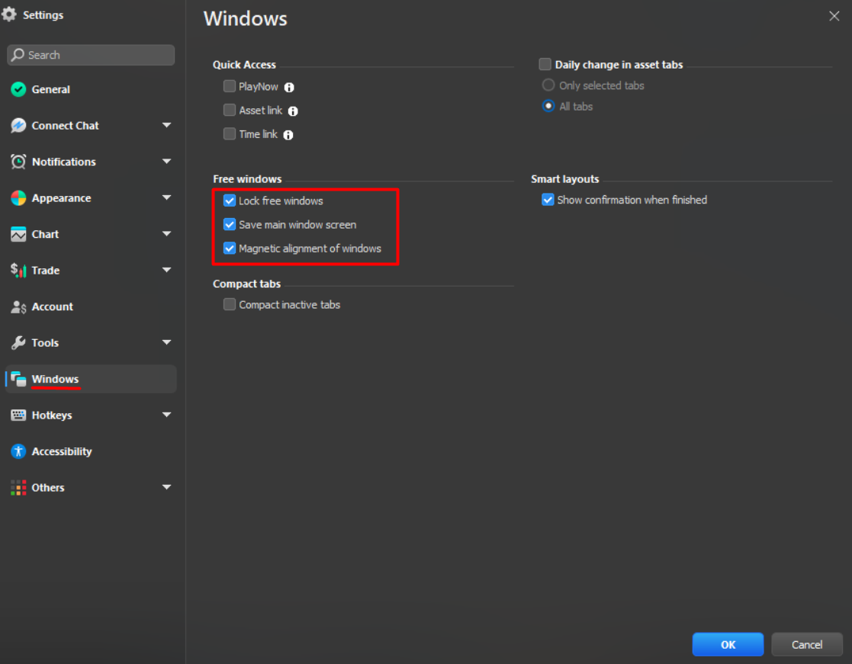Click the Quick Access section heading

tap(245, 65)
